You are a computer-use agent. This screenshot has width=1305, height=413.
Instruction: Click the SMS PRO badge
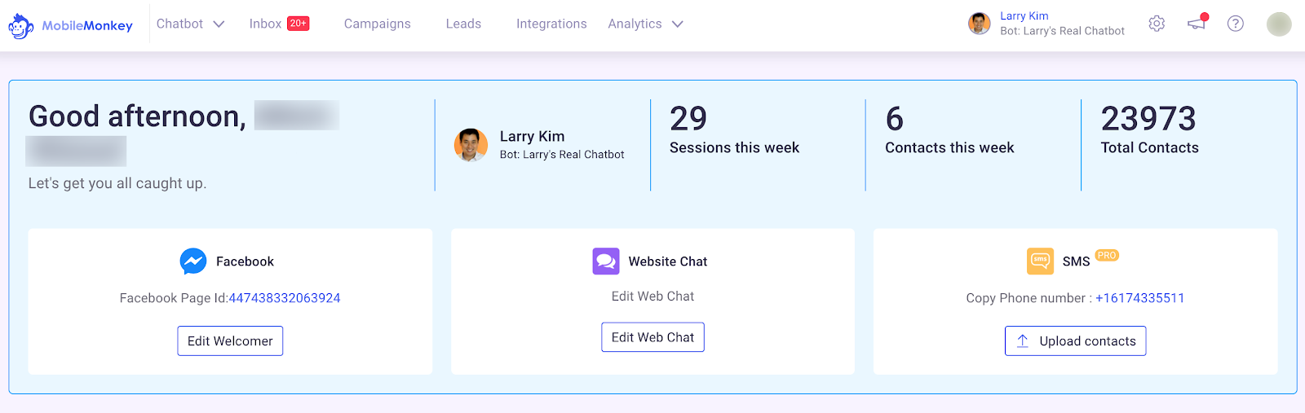(1107, 255)
